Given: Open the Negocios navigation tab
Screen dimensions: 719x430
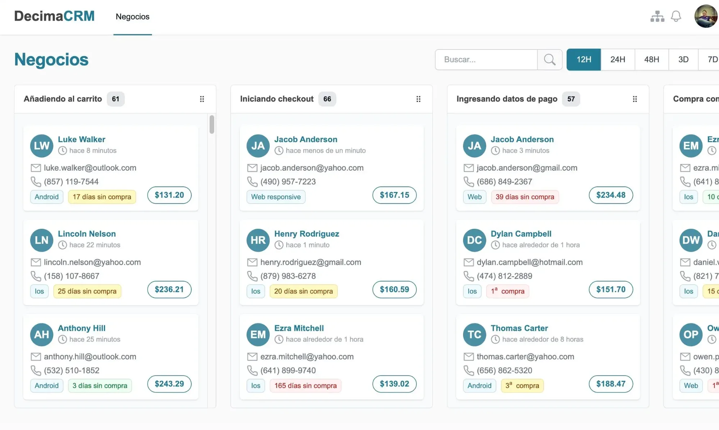Looking at the screenshot, I should click(x=133, y=17).
